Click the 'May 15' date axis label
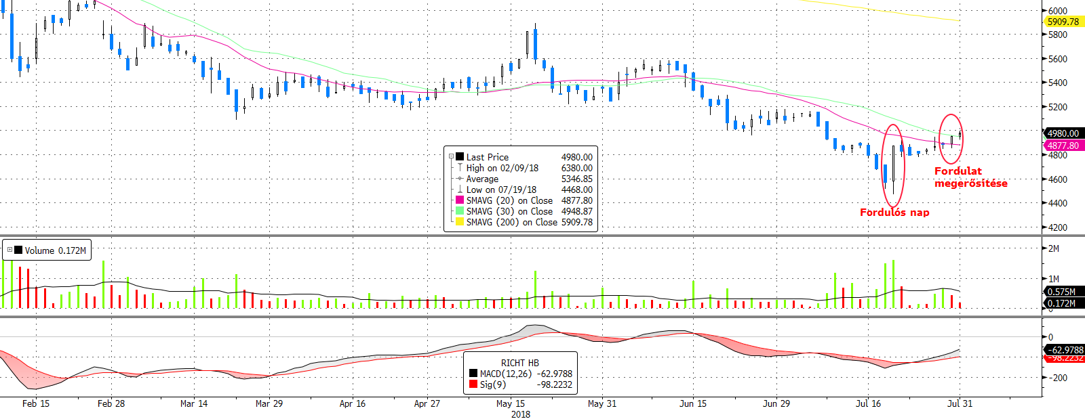This screenshot has height=419, width=1085. coord(511,403)
